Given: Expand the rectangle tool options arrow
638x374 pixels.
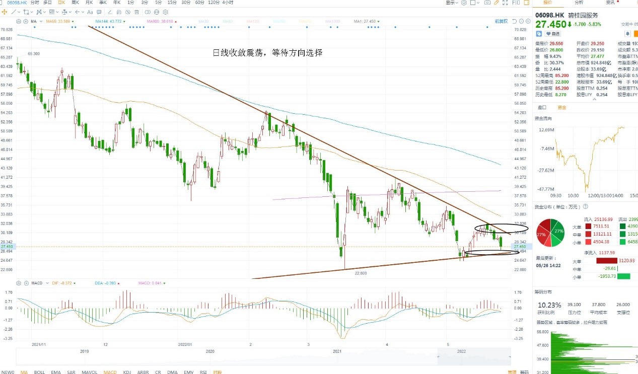Looking at the screenshot, I should pyautogui.click(x=32, y=12).
